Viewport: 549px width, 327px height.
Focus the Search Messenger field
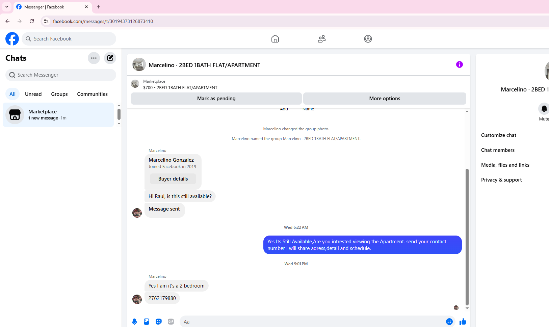61,75
